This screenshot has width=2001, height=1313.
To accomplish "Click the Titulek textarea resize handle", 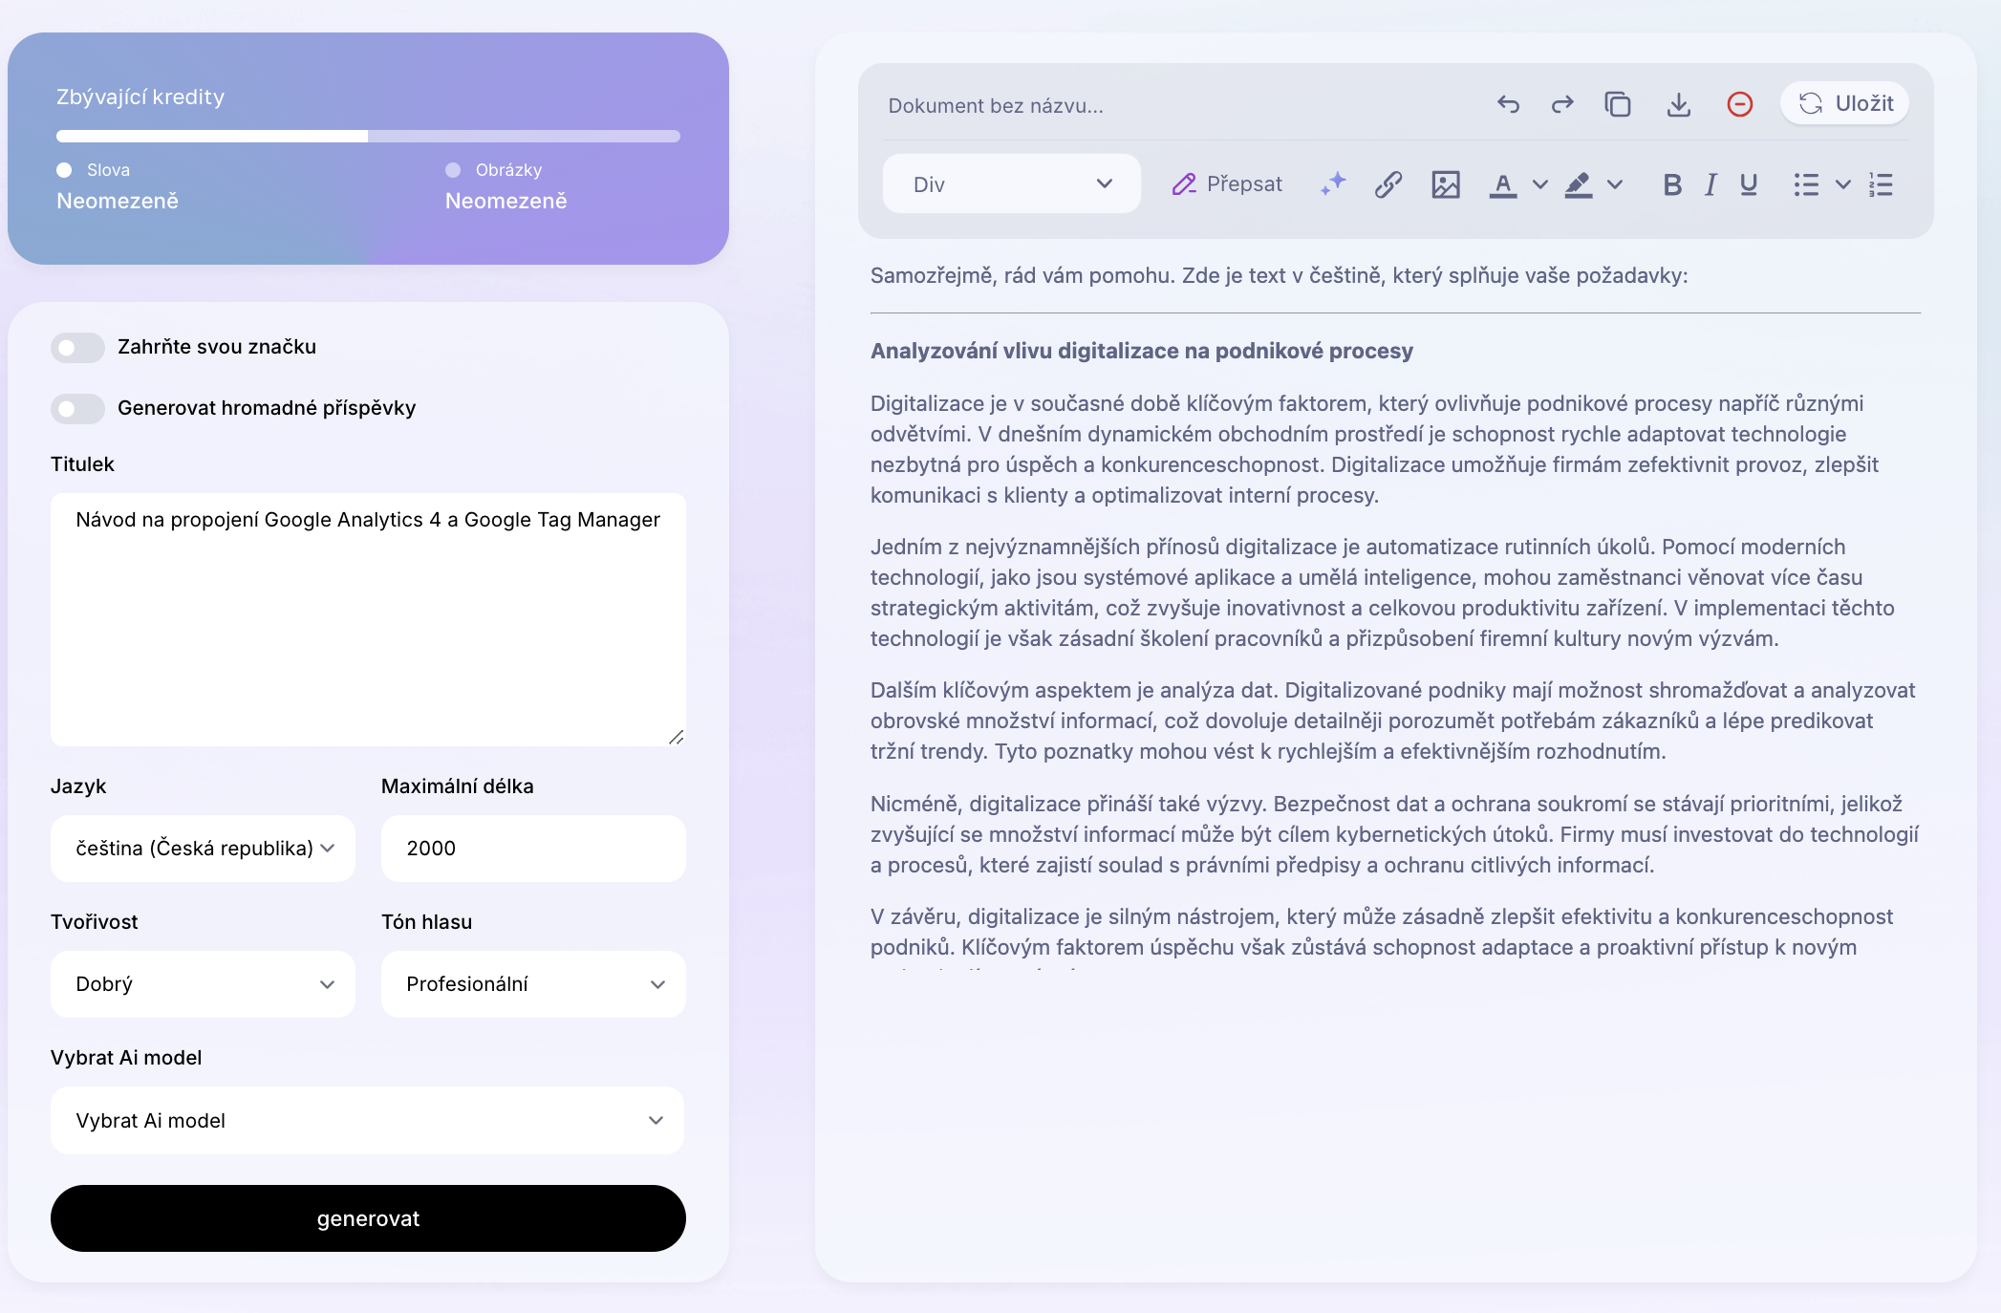I will click(x=677, y=737).
